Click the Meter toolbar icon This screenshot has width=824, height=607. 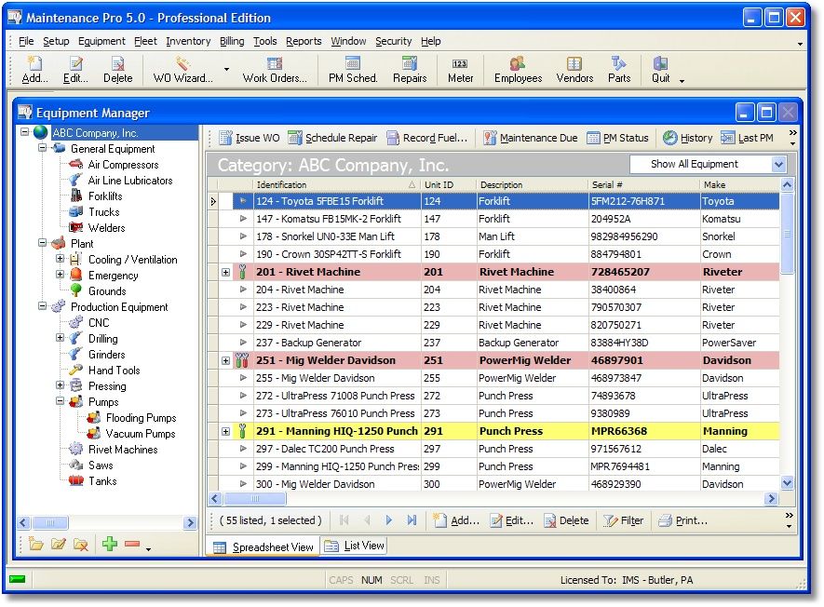pos(460,70)
